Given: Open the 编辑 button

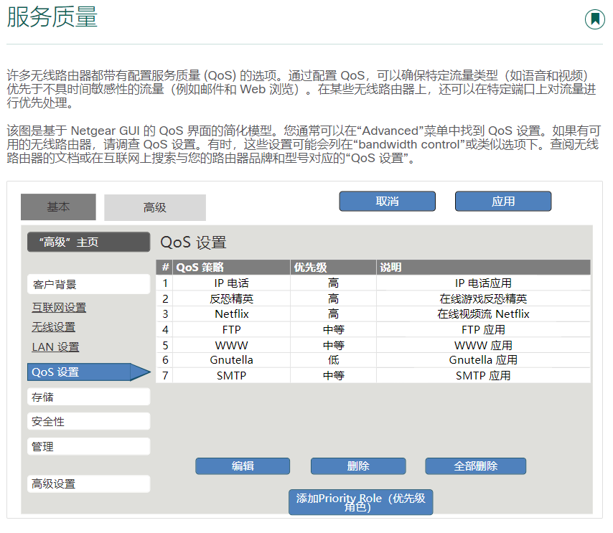Looking at the screenshot, I should 242,466.
